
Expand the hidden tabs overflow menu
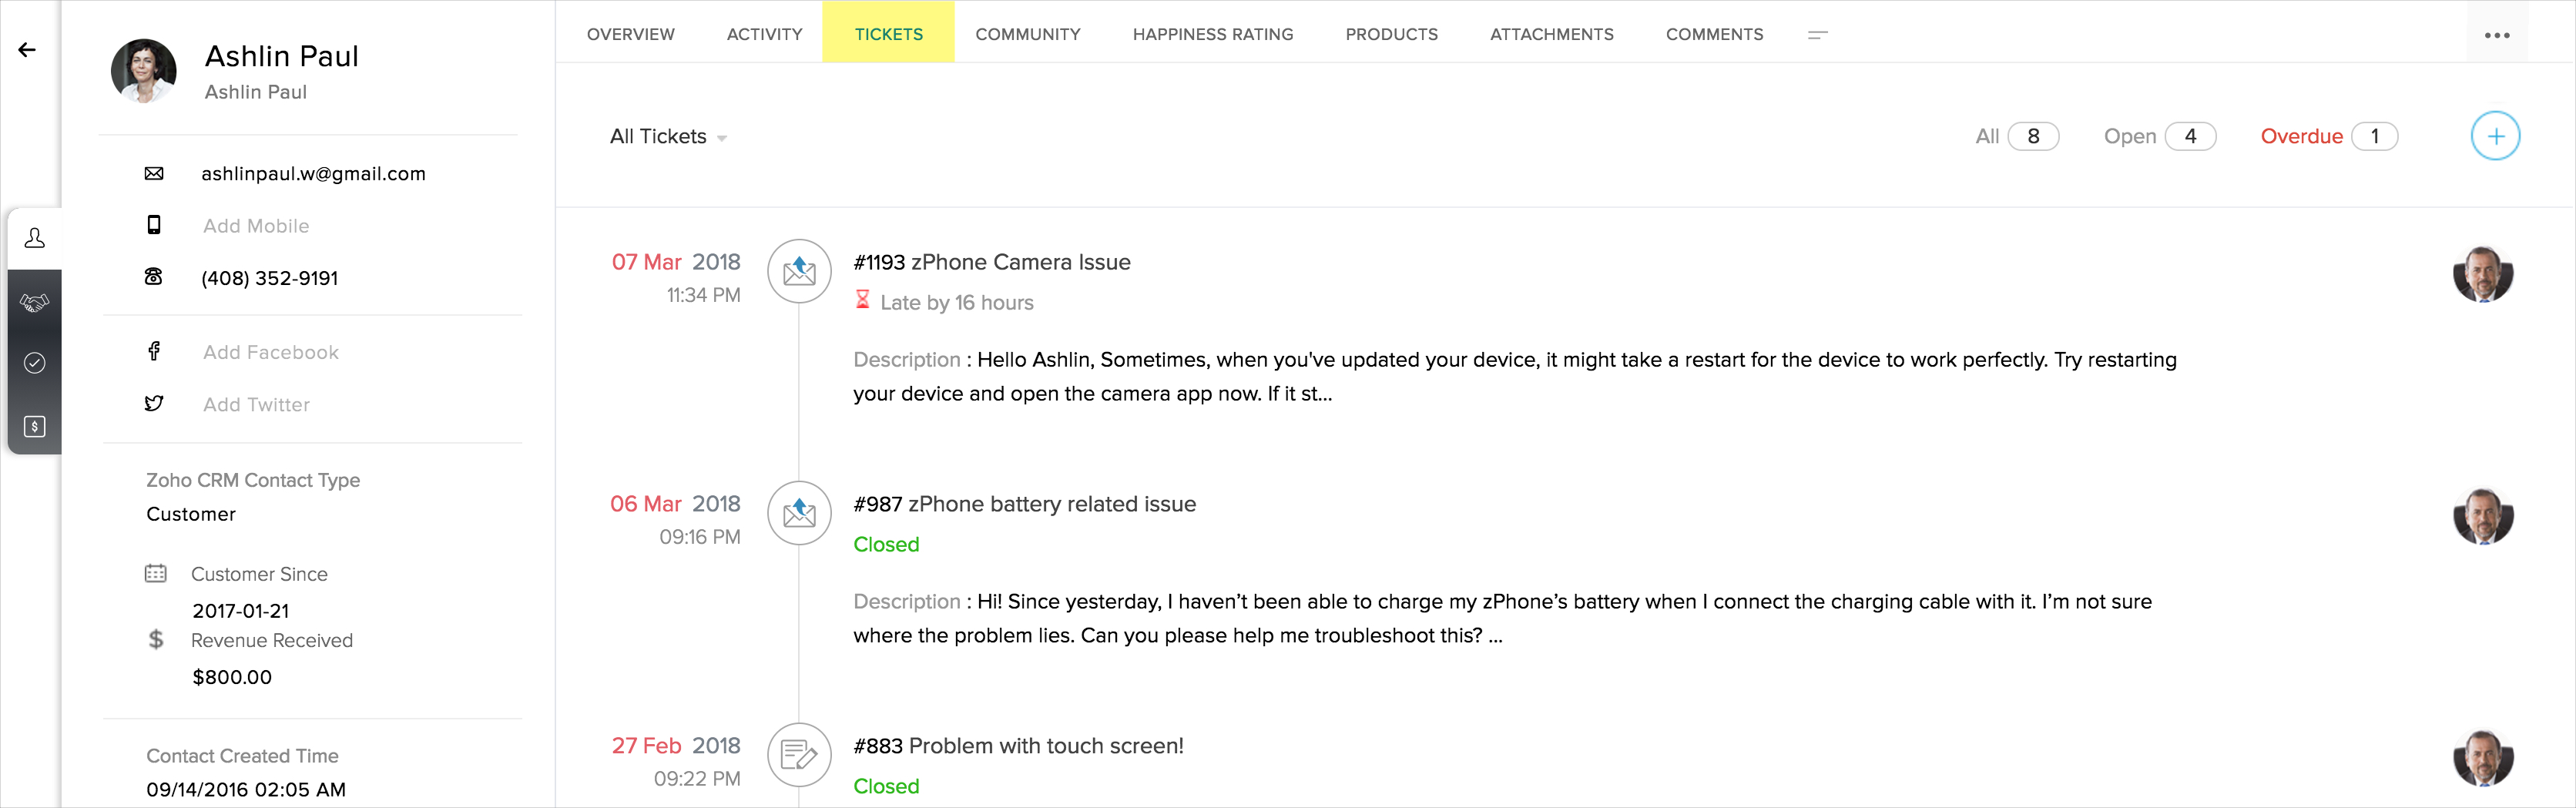click(x=1817, y=35)
